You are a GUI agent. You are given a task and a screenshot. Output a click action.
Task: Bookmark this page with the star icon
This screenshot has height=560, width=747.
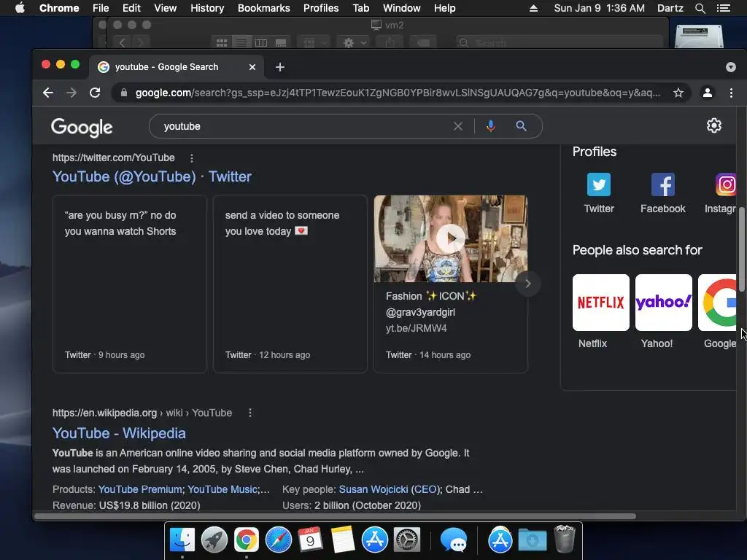coord(678,93)
